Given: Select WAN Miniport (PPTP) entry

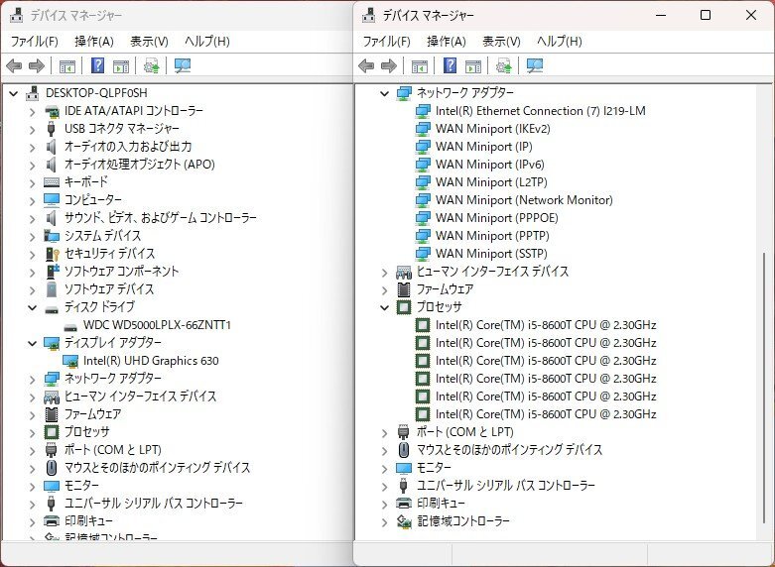Looking at the screenshot, I should [492, 236].
